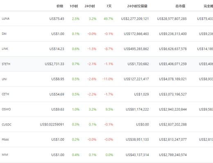Screen dimensions: 213x163
Task: Click STETH volume US$1,720,682
Action: tap(138, 64)
